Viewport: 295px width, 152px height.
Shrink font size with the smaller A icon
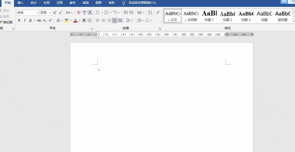pos(60,12)
